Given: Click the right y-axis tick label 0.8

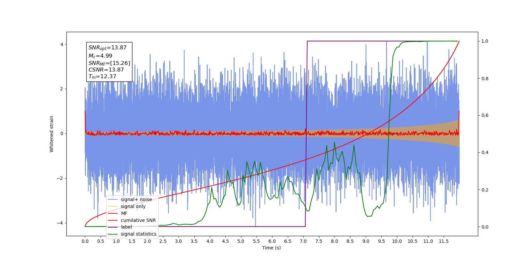Looking at the screenshot, I should pos(485,79).
